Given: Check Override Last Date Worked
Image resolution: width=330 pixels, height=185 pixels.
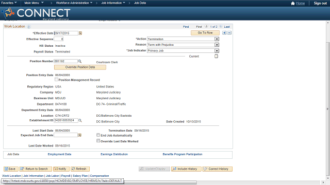Looking at the screenshot, I should 98,141.
